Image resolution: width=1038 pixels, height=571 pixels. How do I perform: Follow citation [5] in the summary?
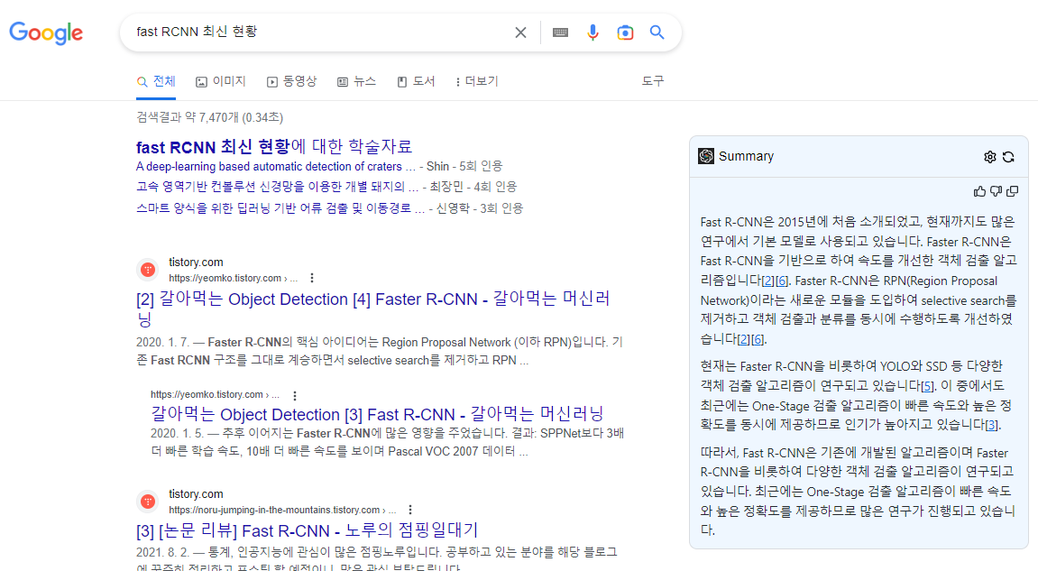[928, 385]
